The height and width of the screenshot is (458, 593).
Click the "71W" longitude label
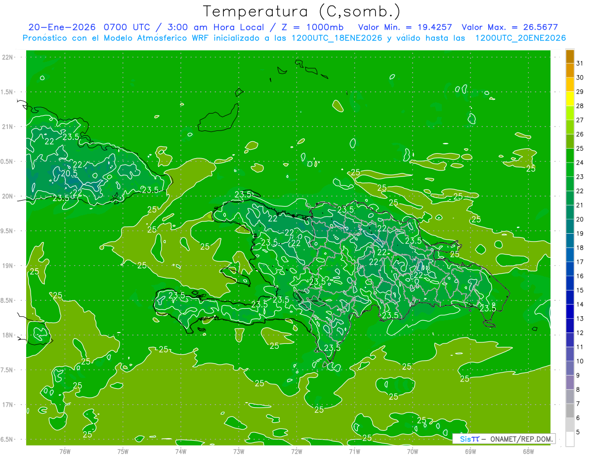pos(354,452)
